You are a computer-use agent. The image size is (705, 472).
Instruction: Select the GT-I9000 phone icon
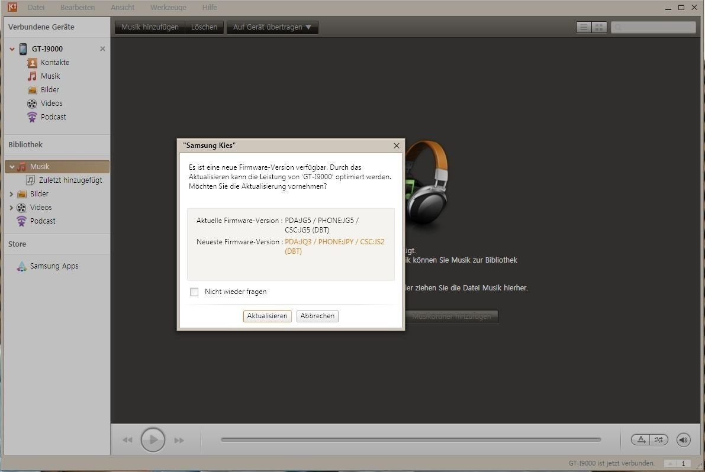(23, 49)
